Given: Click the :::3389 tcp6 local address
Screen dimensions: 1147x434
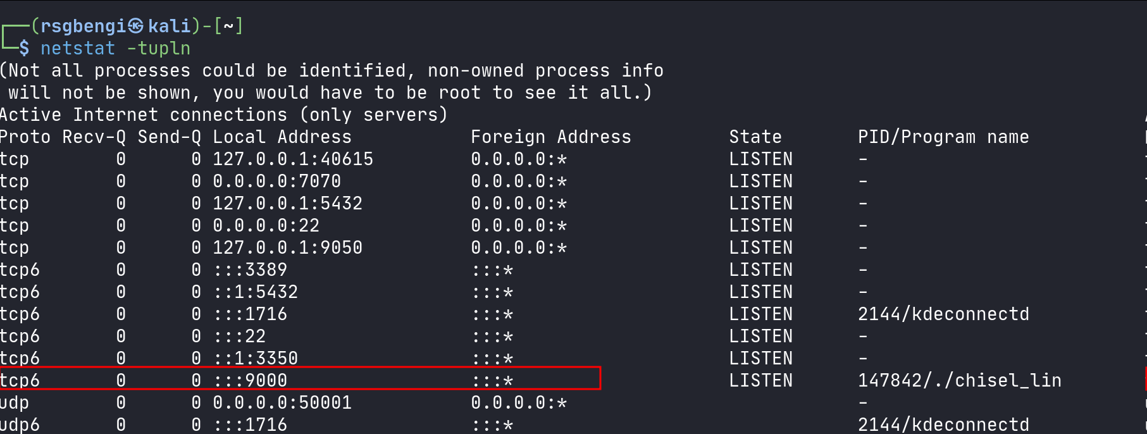Looking at the screenshot, I should tap(250, 270).
